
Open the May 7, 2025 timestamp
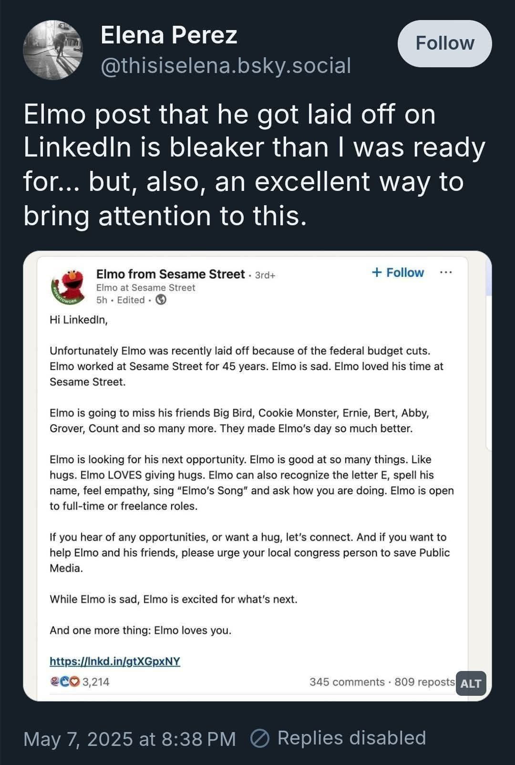point(130,739)
